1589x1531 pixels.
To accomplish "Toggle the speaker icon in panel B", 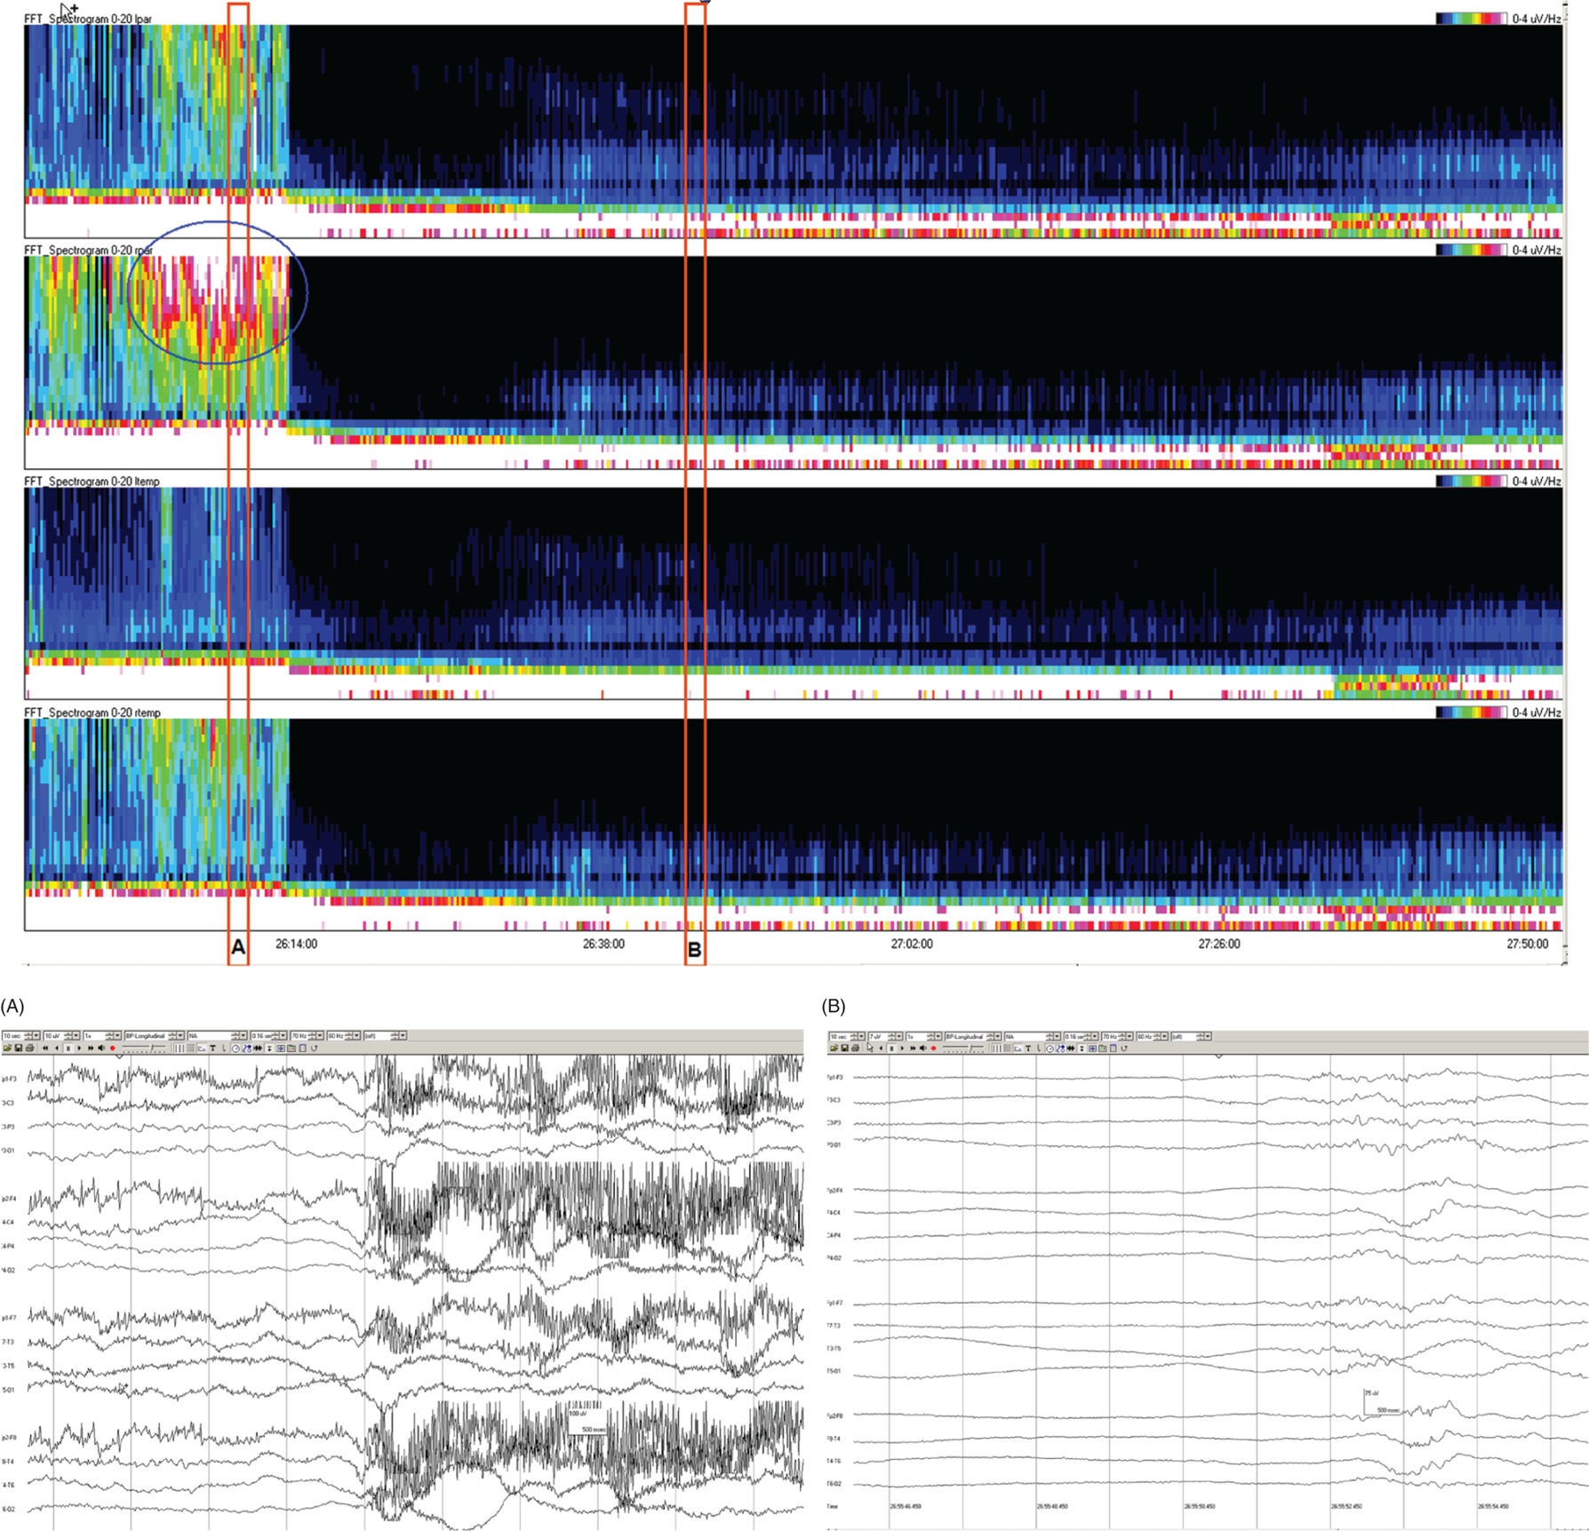I will point(923,1049).
